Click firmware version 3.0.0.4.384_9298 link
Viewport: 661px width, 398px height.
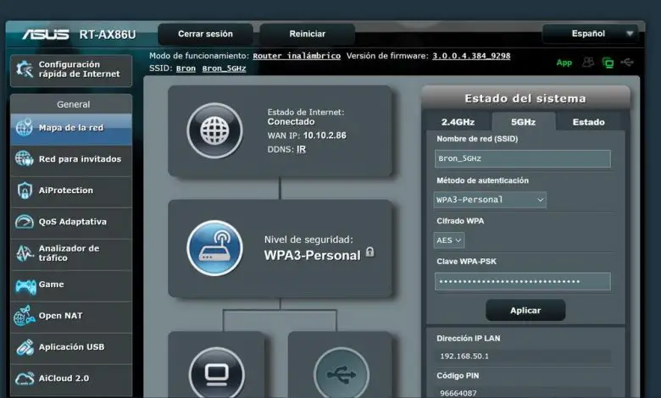(x=471, y=56)
